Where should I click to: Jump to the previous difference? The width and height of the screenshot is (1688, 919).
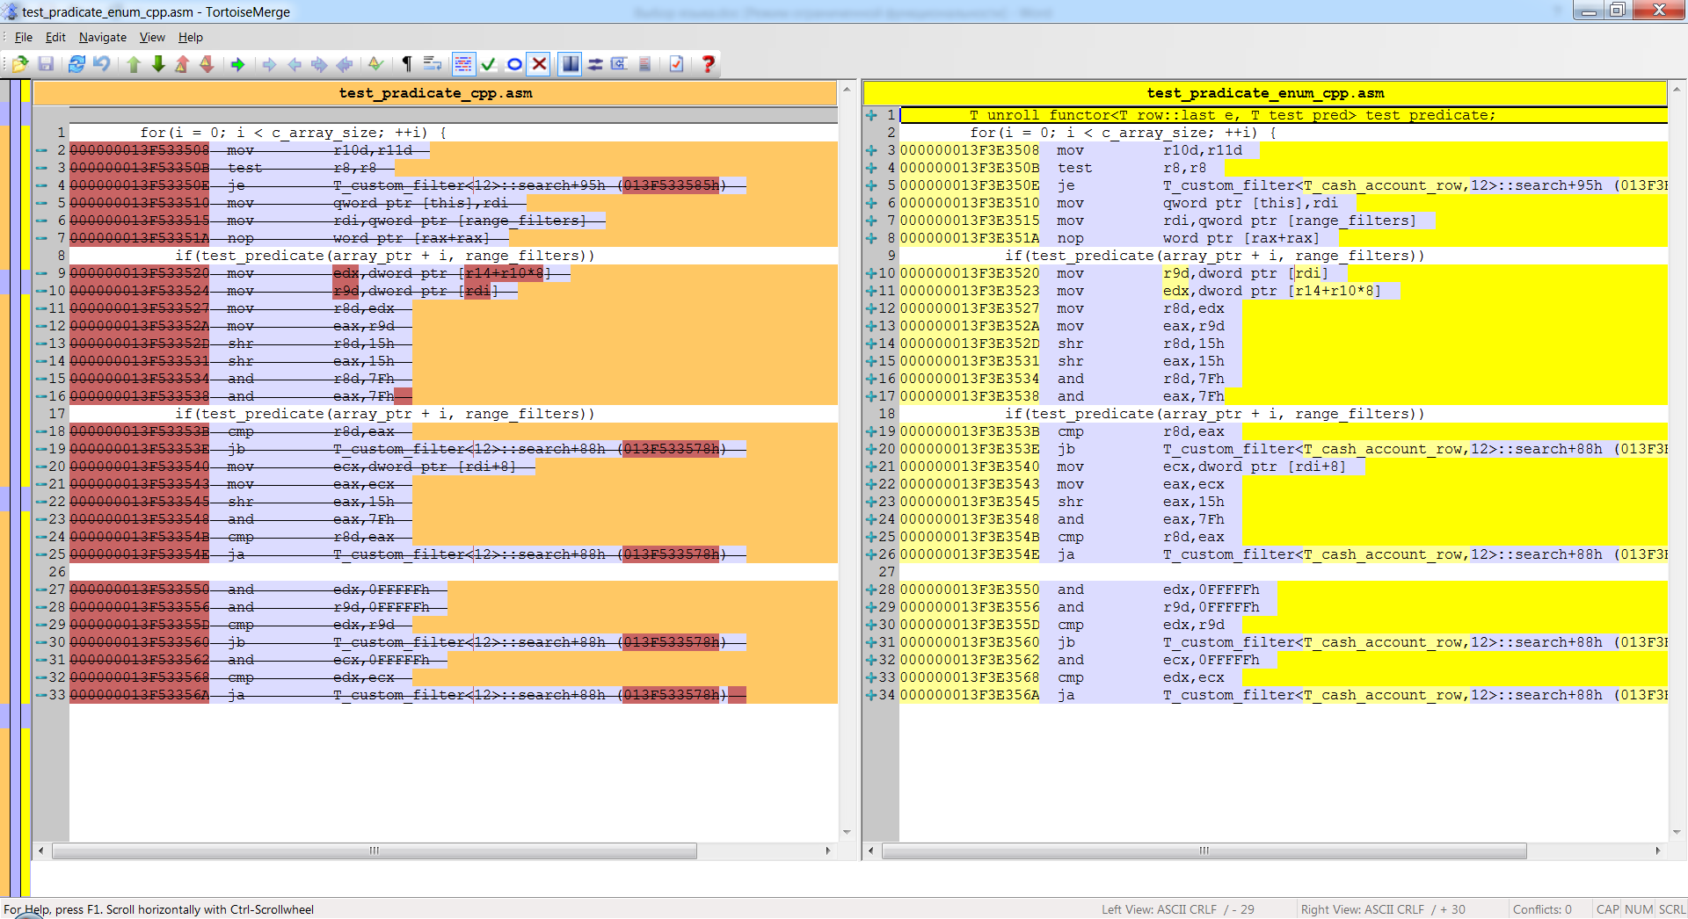click(x=132, y=63)
